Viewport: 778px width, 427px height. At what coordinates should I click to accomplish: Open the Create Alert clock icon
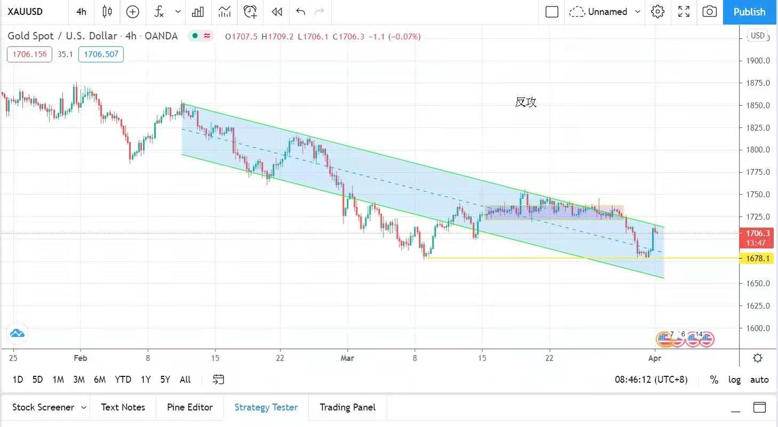pos(250,12)
